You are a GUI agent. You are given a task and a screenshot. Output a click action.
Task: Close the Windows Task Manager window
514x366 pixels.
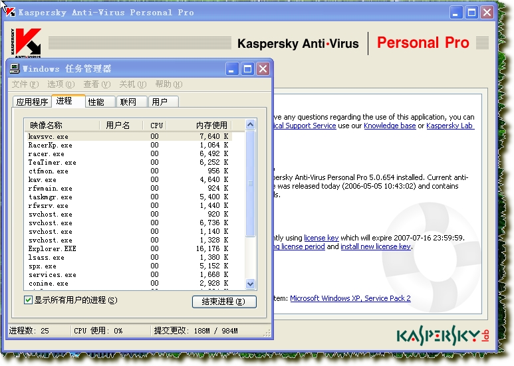coord(263,69)
